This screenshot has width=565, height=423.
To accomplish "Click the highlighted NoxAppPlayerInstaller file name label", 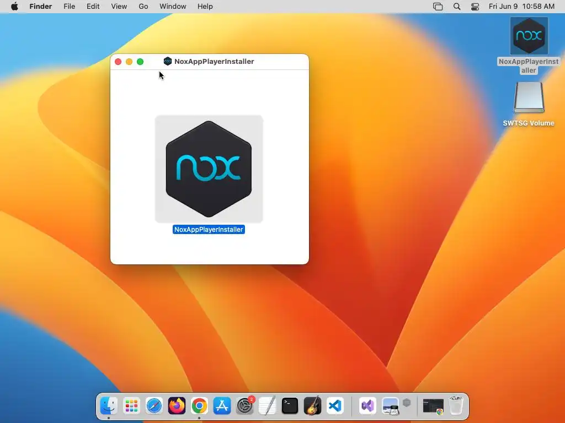I will pos(209,230).
